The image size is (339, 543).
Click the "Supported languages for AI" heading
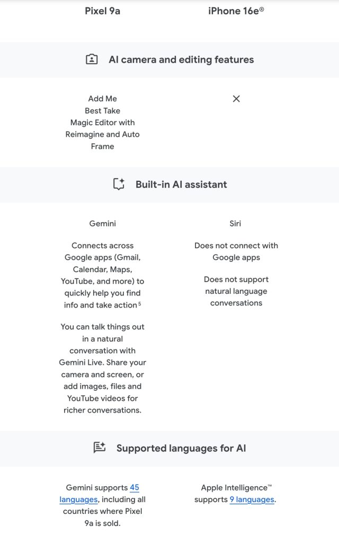click(x=181, y=448)
